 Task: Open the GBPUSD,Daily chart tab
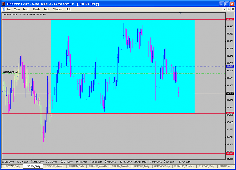(76, 166)
